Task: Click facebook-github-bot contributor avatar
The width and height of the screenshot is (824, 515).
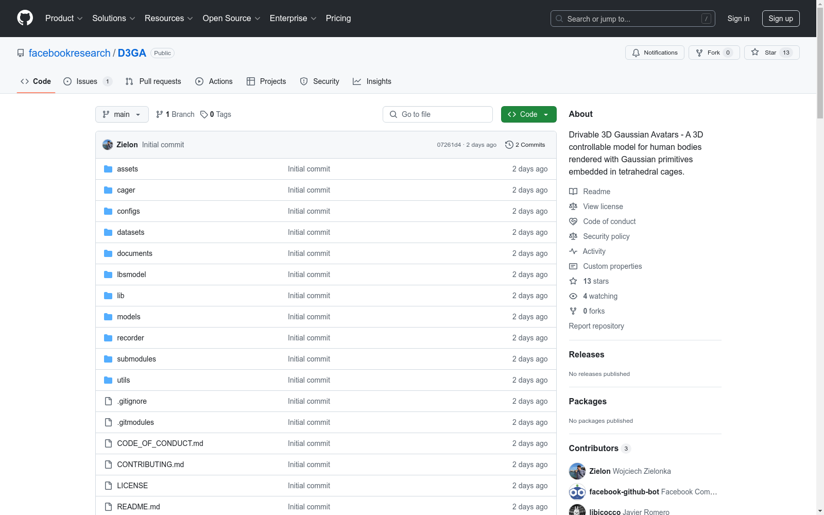Action: pos(577,492)
